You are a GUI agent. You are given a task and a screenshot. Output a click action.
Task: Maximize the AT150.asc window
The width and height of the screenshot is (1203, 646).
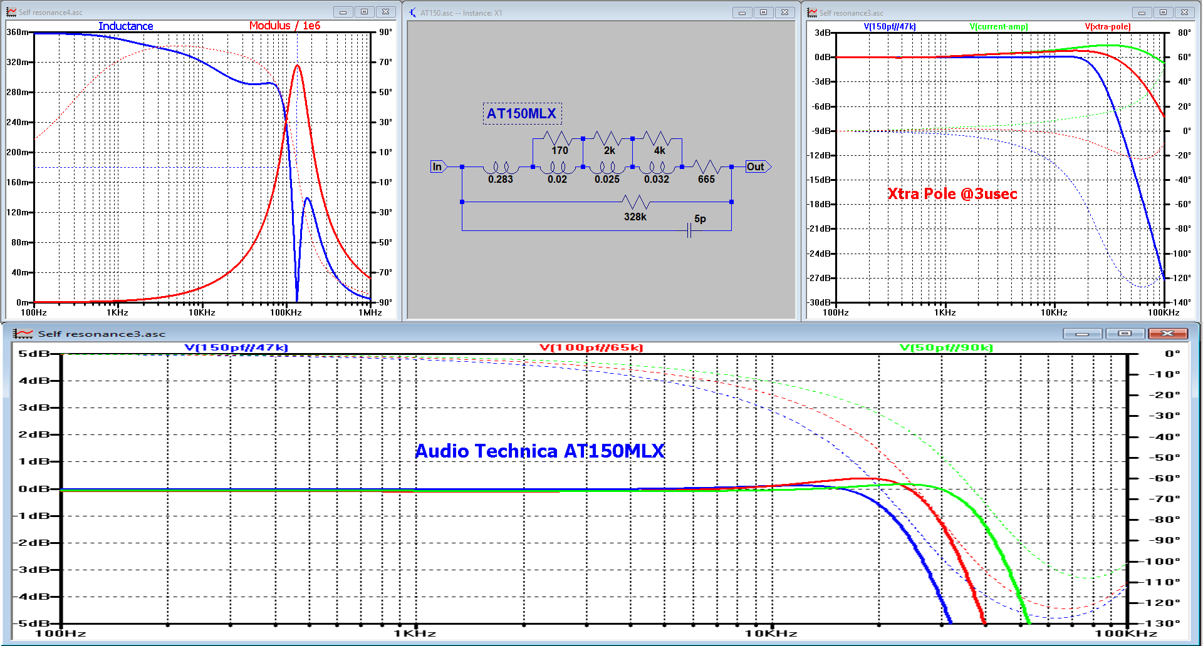point(763,13)
